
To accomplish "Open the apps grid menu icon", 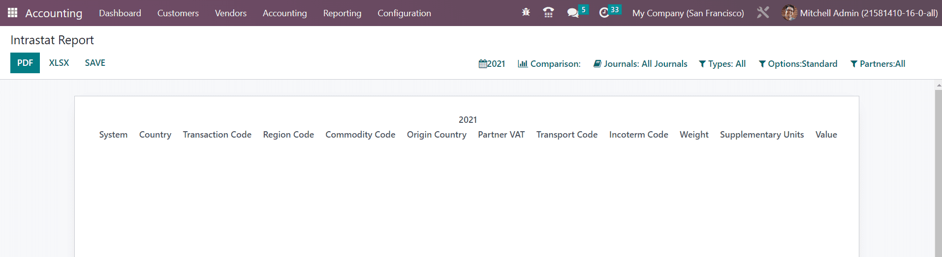I will click(13, 13).
